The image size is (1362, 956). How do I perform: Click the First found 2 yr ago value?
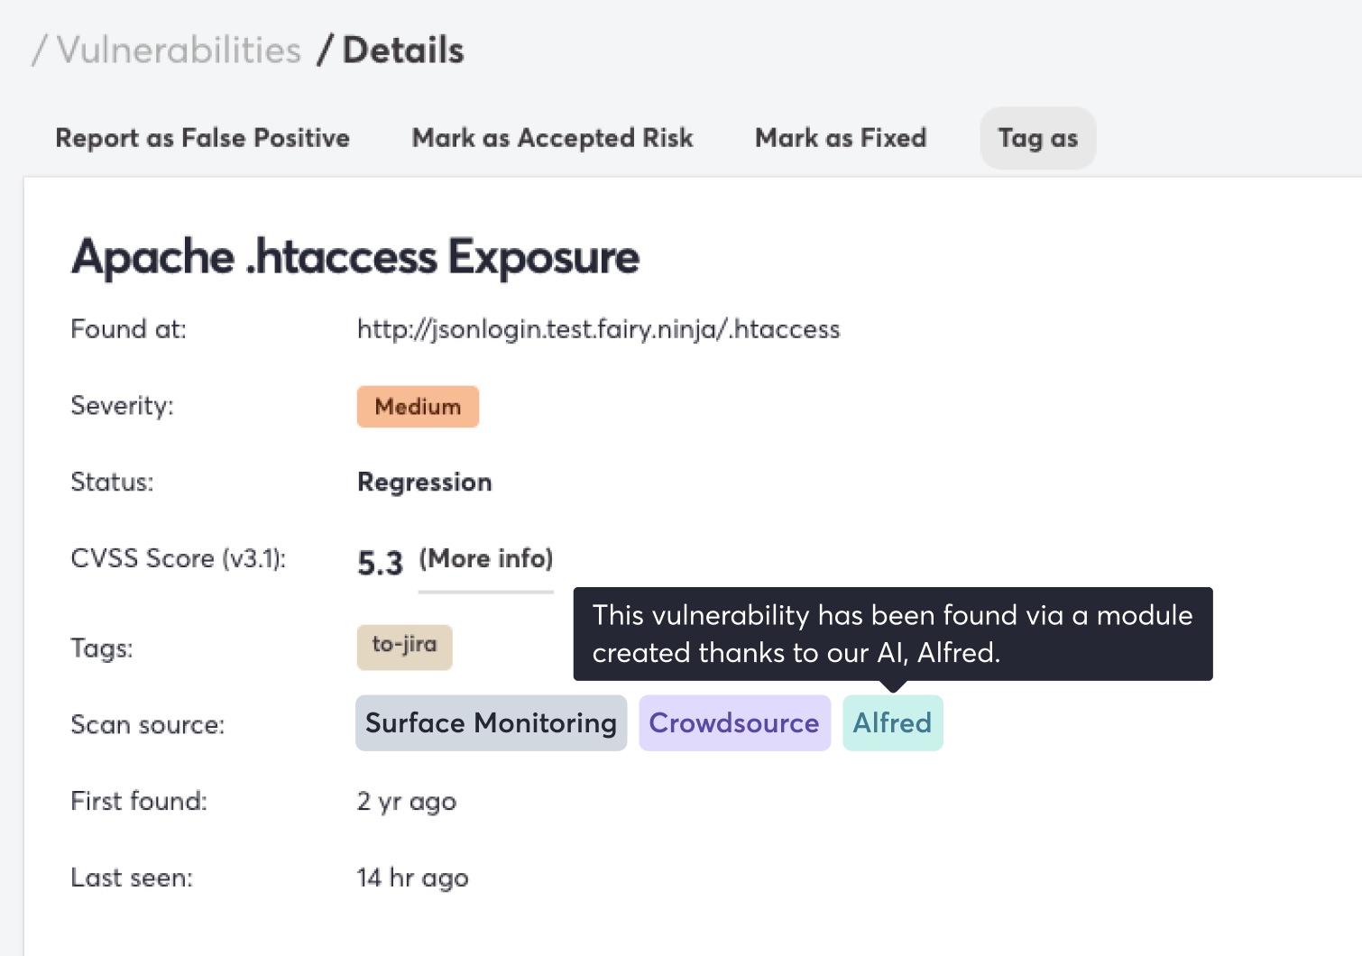click(x=407, y=802)
